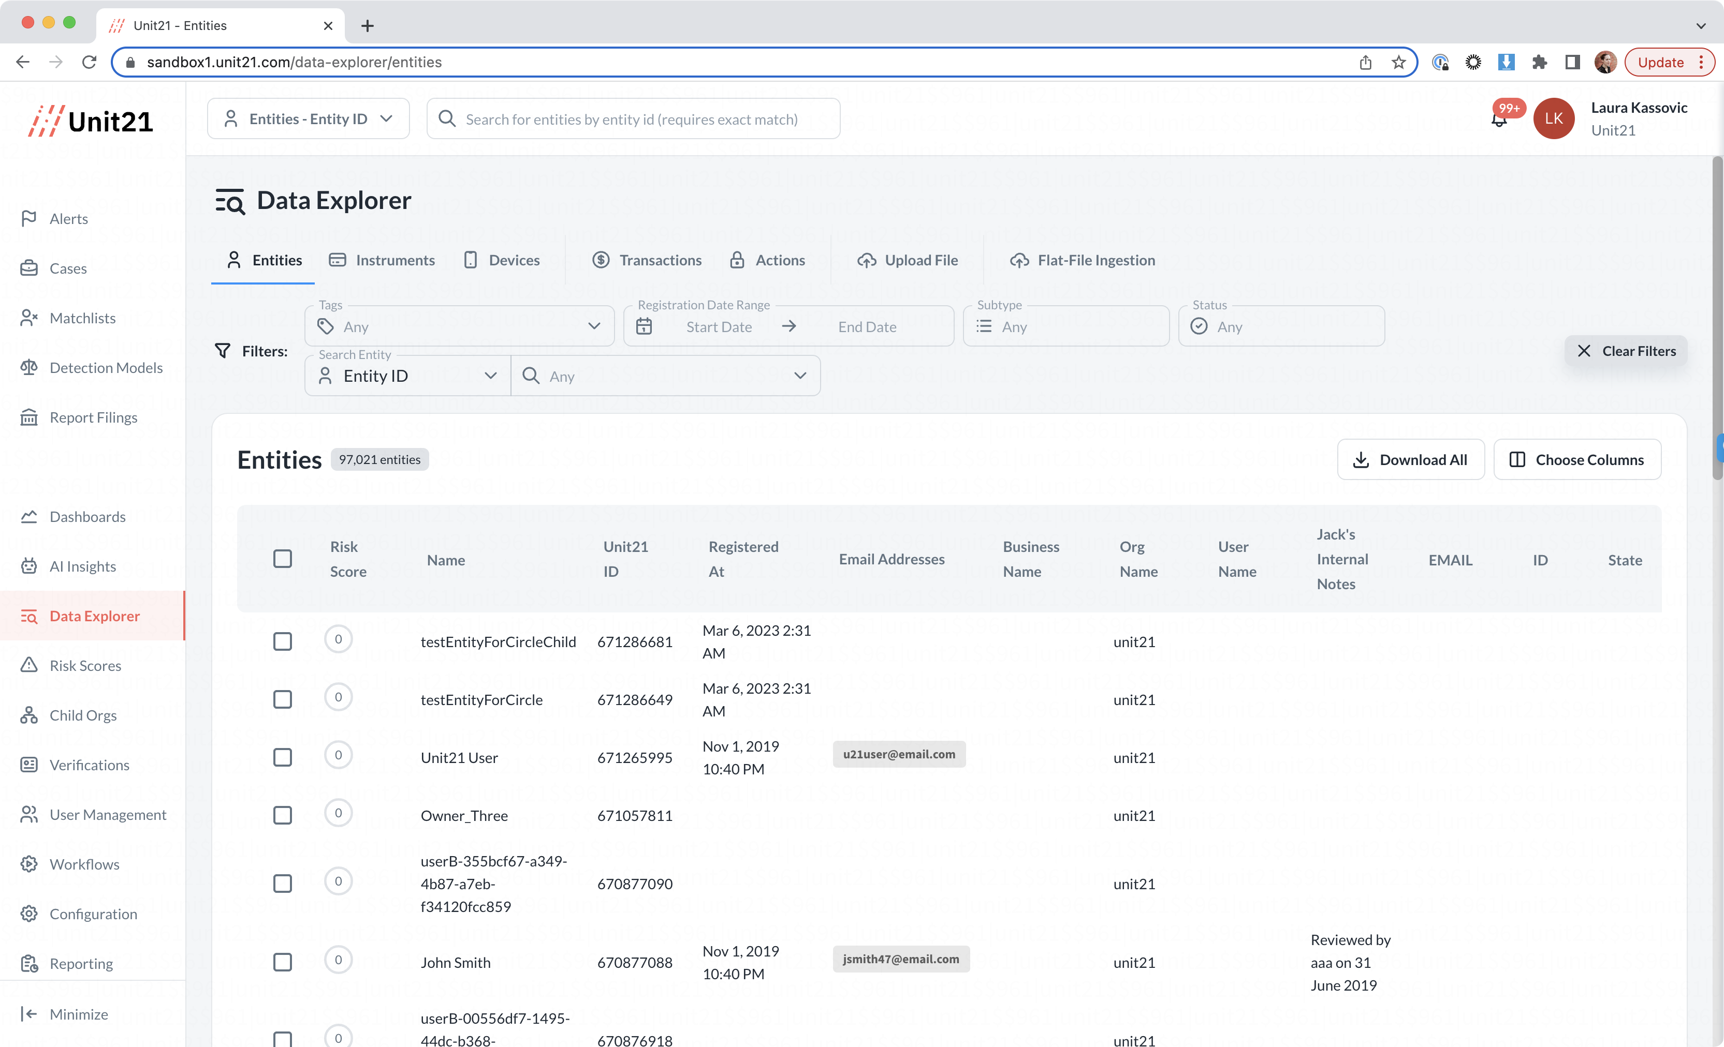Click the Workflows gear icon
Viewport: 1724px width, 1047px height.
[28, 864]
